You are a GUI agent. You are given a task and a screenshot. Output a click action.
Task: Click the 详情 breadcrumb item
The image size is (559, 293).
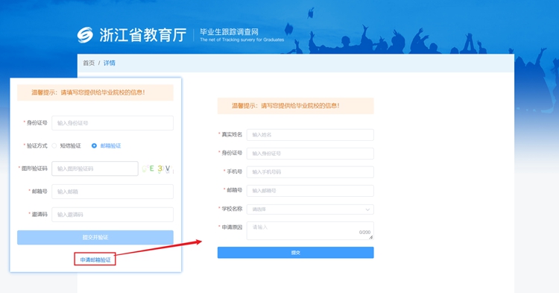tap(109, 63)
